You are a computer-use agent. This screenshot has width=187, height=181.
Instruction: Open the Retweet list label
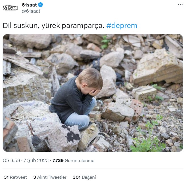click(x=18, y=177)
